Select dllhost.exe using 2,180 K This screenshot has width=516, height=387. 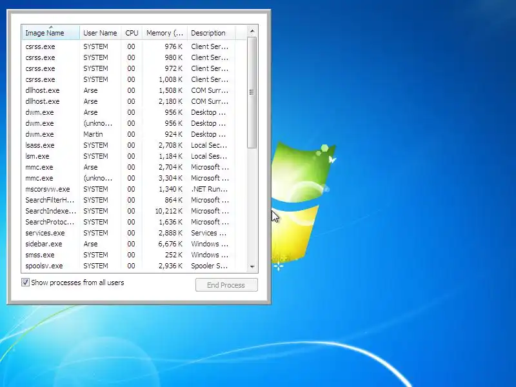click(x=134, y=101)
